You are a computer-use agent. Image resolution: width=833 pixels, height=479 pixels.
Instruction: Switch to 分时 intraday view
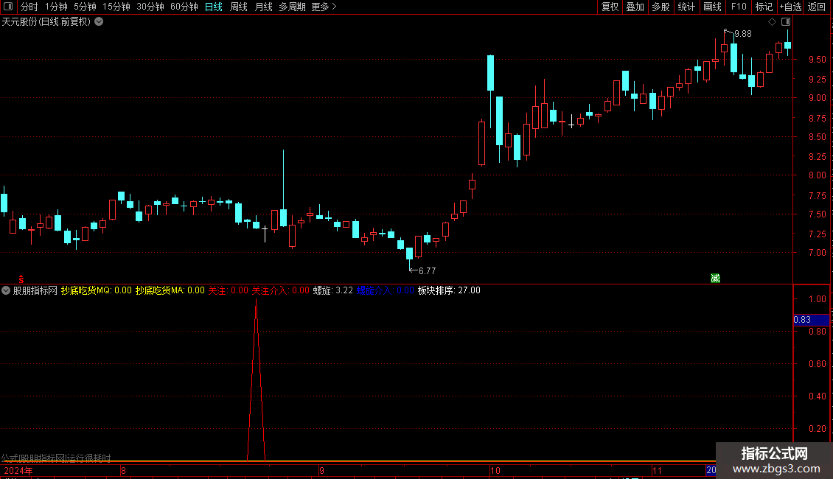click(x=29, y=7)
